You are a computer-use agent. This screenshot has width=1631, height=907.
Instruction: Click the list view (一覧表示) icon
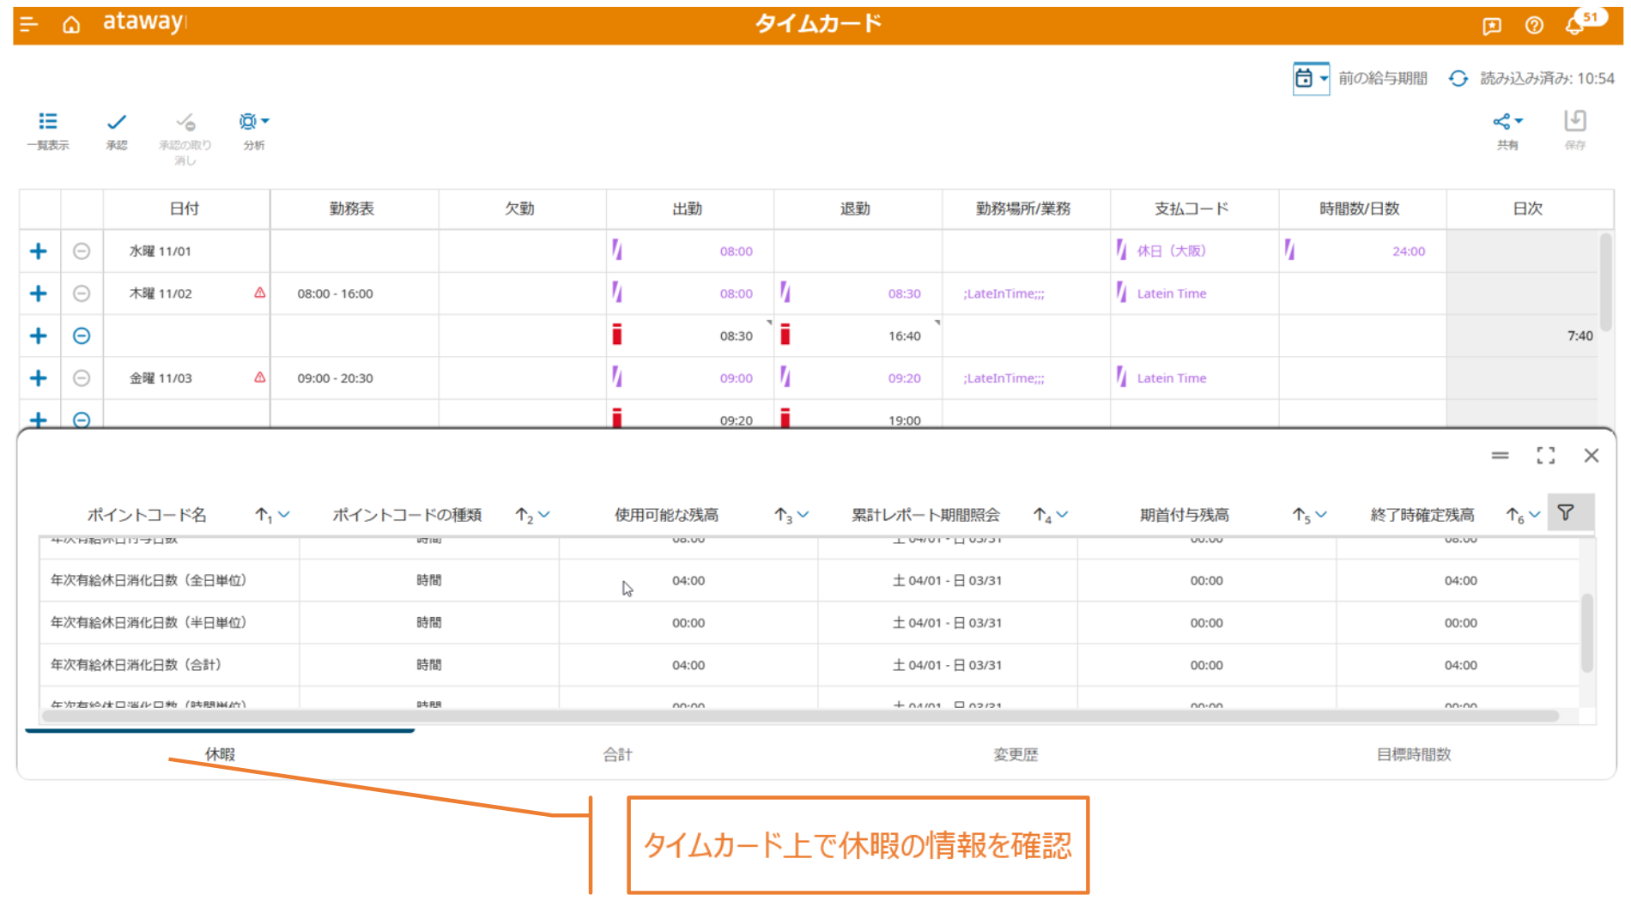(x=48, y=122)
